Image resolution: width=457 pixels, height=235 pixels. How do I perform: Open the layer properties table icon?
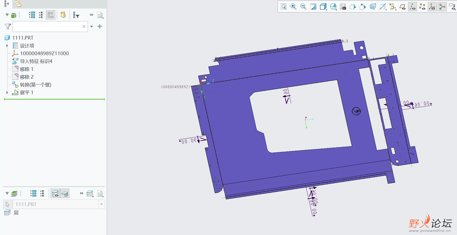pyautogui.click(x=90, y=193)
